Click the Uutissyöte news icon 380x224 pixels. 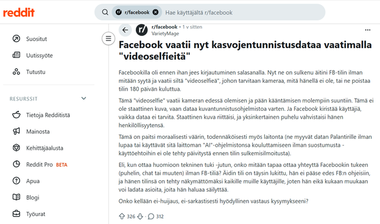16,55
